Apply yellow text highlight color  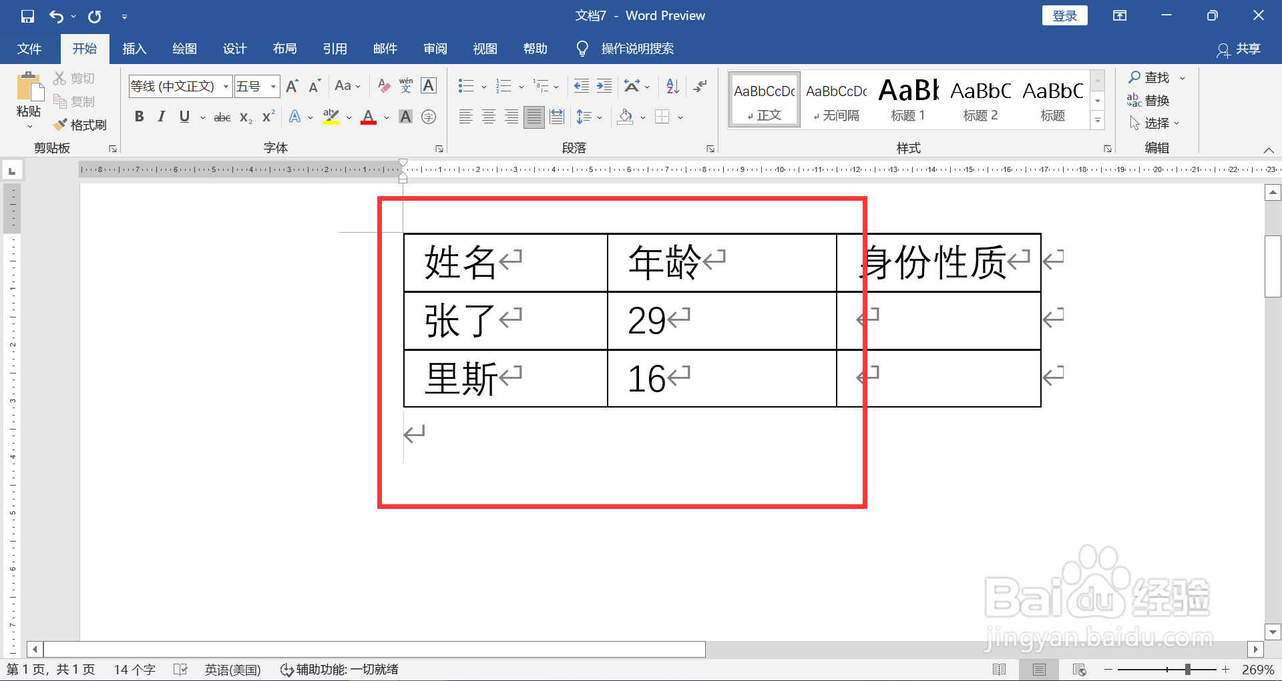click(331, 117)
